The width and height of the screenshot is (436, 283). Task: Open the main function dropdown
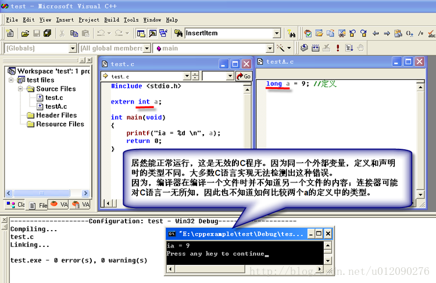(270, 48)
